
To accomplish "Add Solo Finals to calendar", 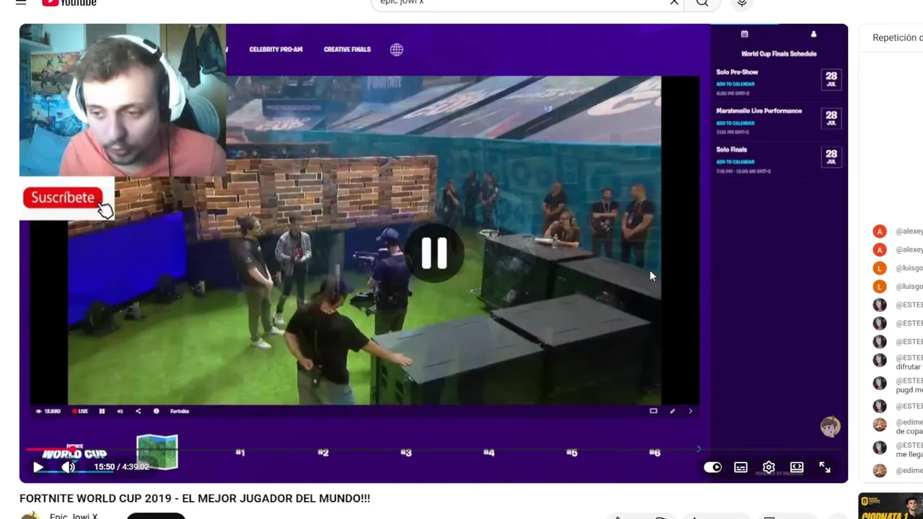I will coord(735,162).
